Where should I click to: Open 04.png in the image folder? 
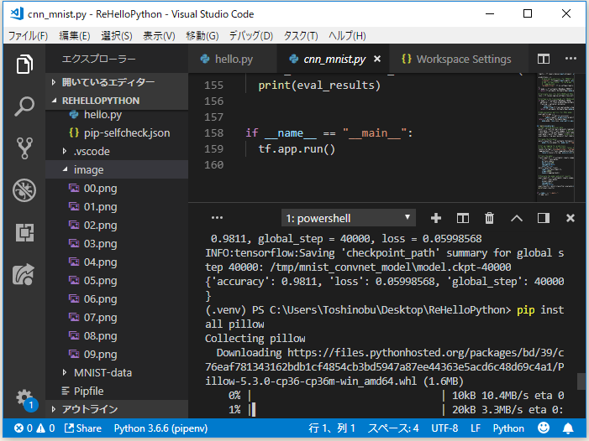click(117, 262)
